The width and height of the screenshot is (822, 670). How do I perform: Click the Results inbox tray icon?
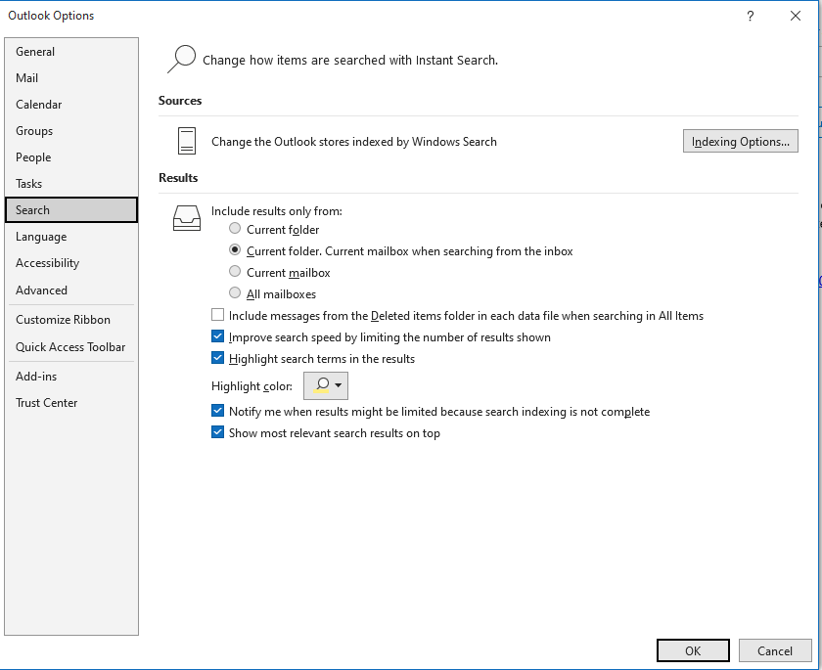(186, 217)
